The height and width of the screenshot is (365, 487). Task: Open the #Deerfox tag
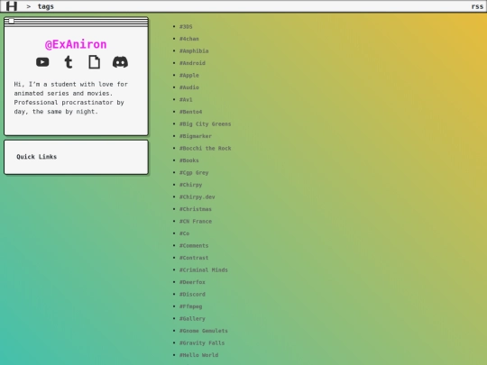(x=192, y=282)
